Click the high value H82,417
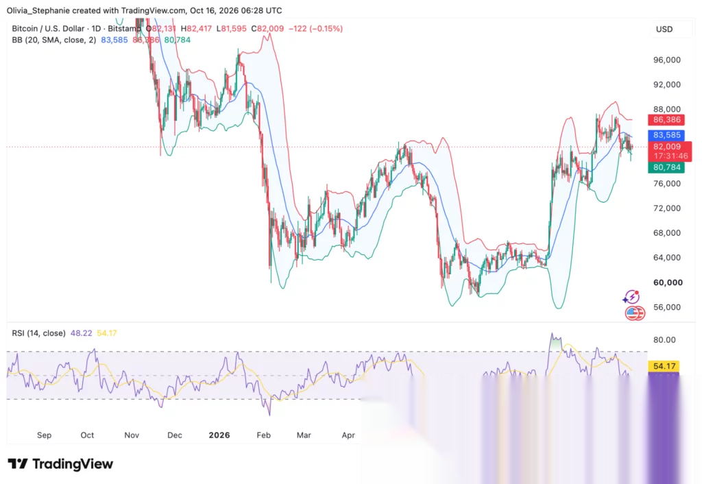The image size is (702, 484). (x=196, y=28)
